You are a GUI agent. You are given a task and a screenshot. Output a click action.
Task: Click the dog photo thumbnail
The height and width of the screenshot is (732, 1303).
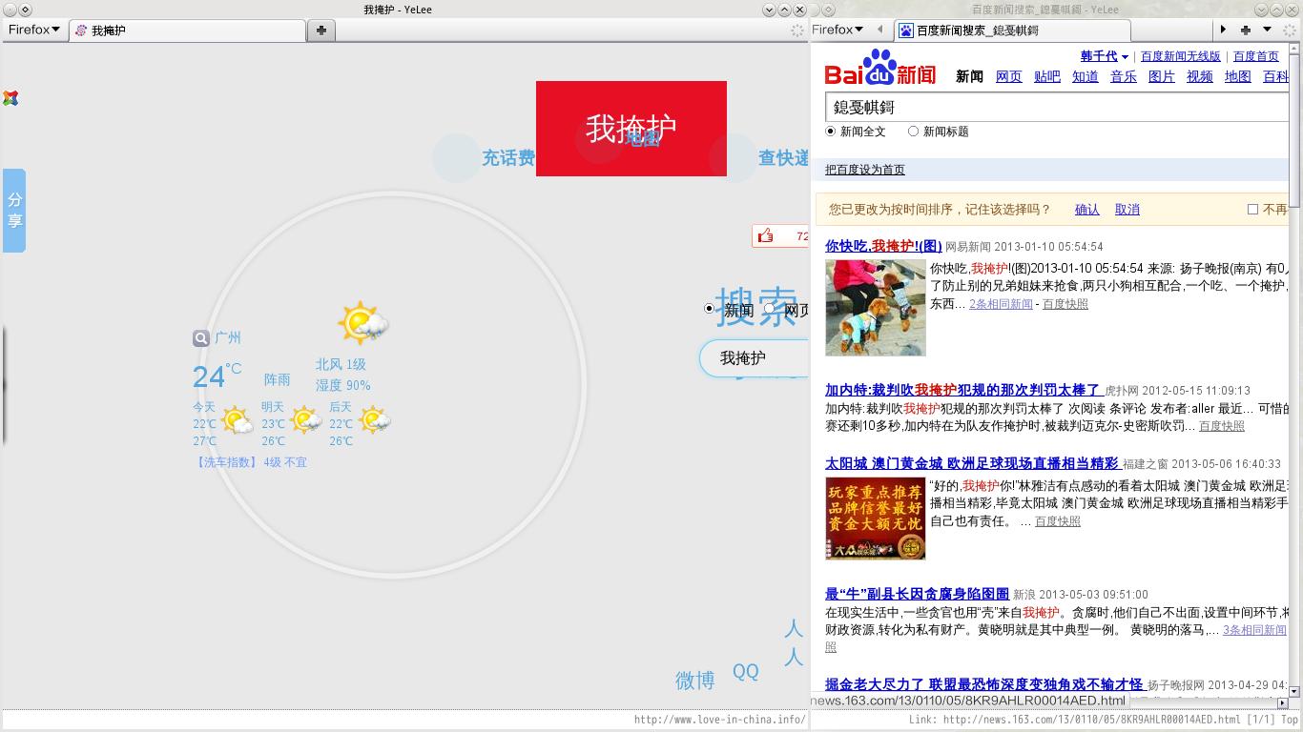click(x=876, y=308)
